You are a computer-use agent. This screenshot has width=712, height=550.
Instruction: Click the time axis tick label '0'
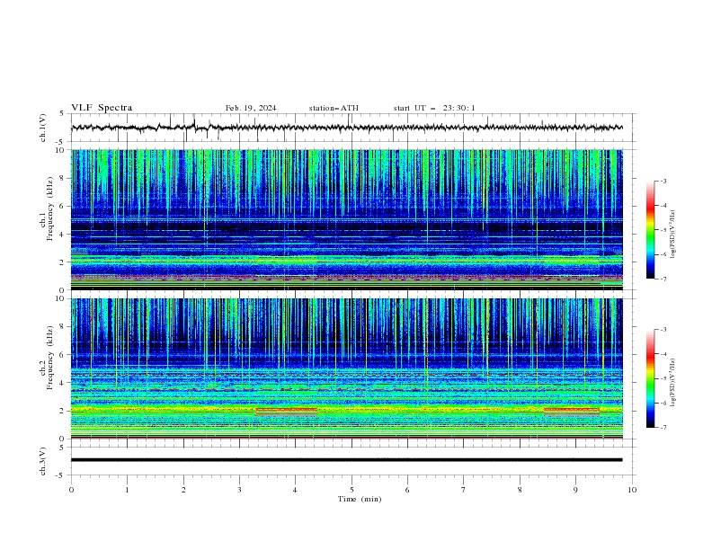pyautogui.click(x=71, y=490)
